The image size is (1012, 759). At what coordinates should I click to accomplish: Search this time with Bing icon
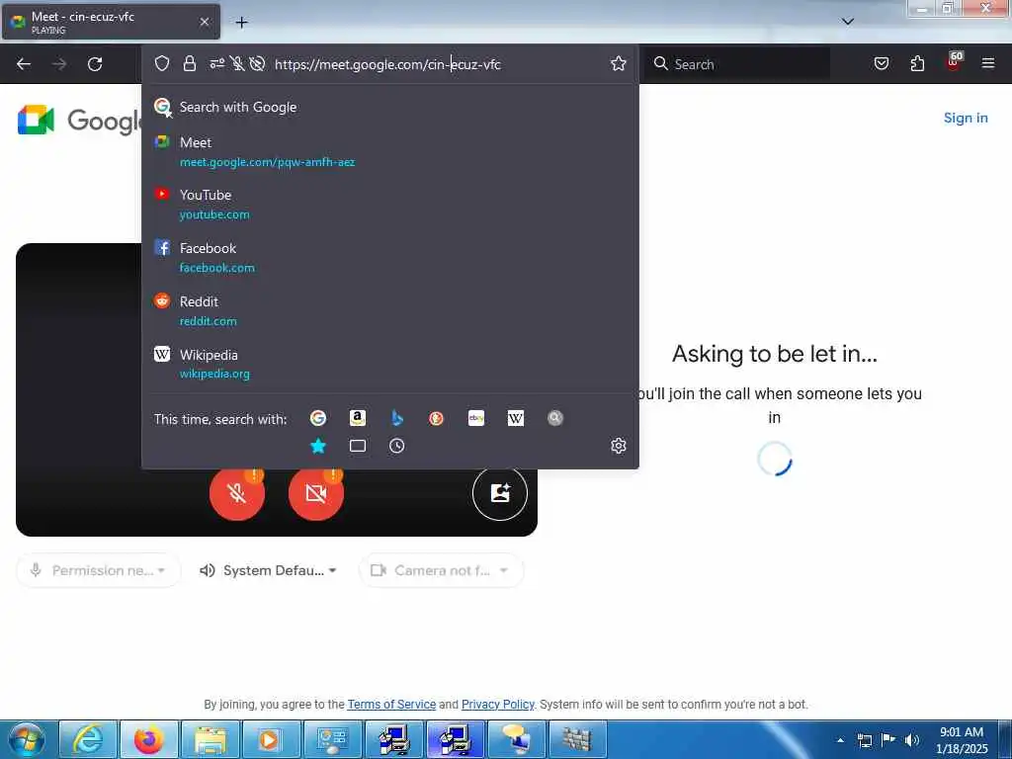coord(397,418)
